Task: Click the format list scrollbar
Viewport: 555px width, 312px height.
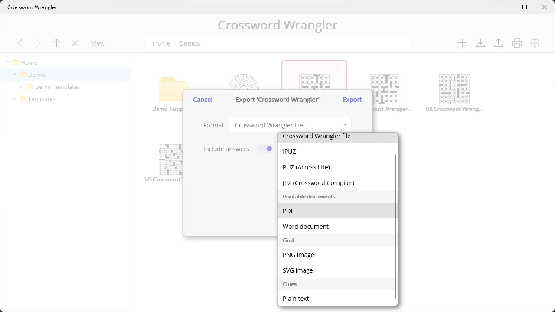Action: point(396,226)
